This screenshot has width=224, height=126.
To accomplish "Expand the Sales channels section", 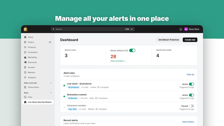I will pos(51,83).
